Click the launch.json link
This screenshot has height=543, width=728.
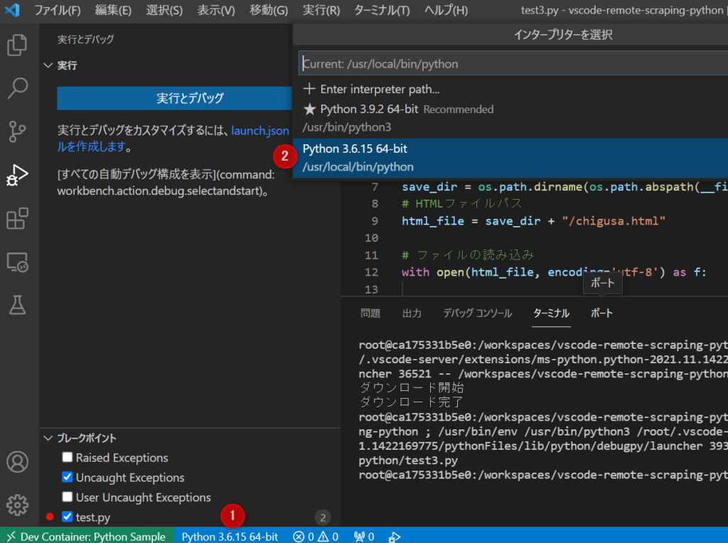coord(260,131)
